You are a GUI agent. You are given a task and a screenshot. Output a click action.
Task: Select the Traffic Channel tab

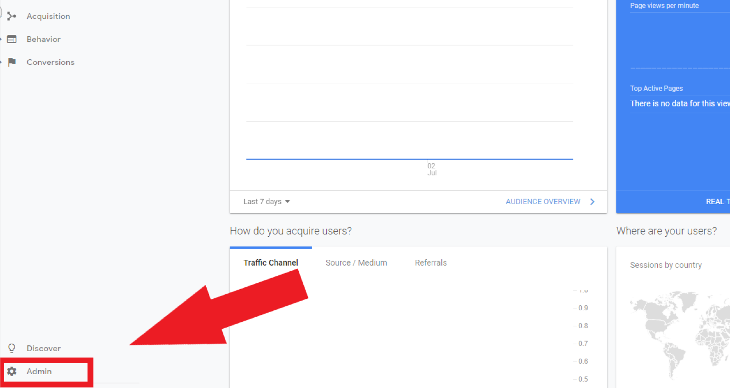[x=271, y=262]
